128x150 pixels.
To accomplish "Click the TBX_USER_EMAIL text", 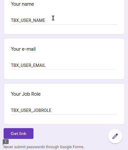I will tap(28, 65).
